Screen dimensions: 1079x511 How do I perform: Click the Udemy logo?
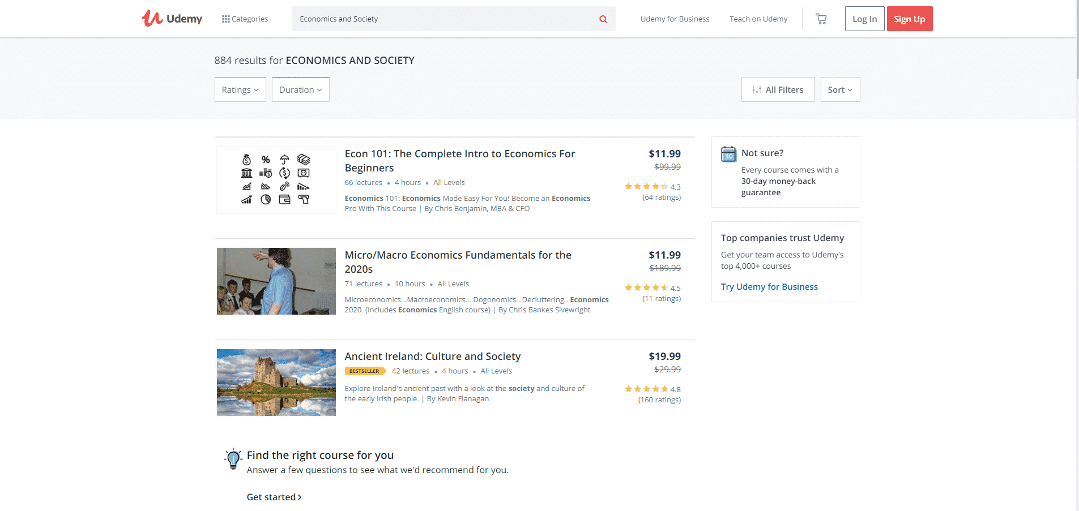tap(172, 19)
